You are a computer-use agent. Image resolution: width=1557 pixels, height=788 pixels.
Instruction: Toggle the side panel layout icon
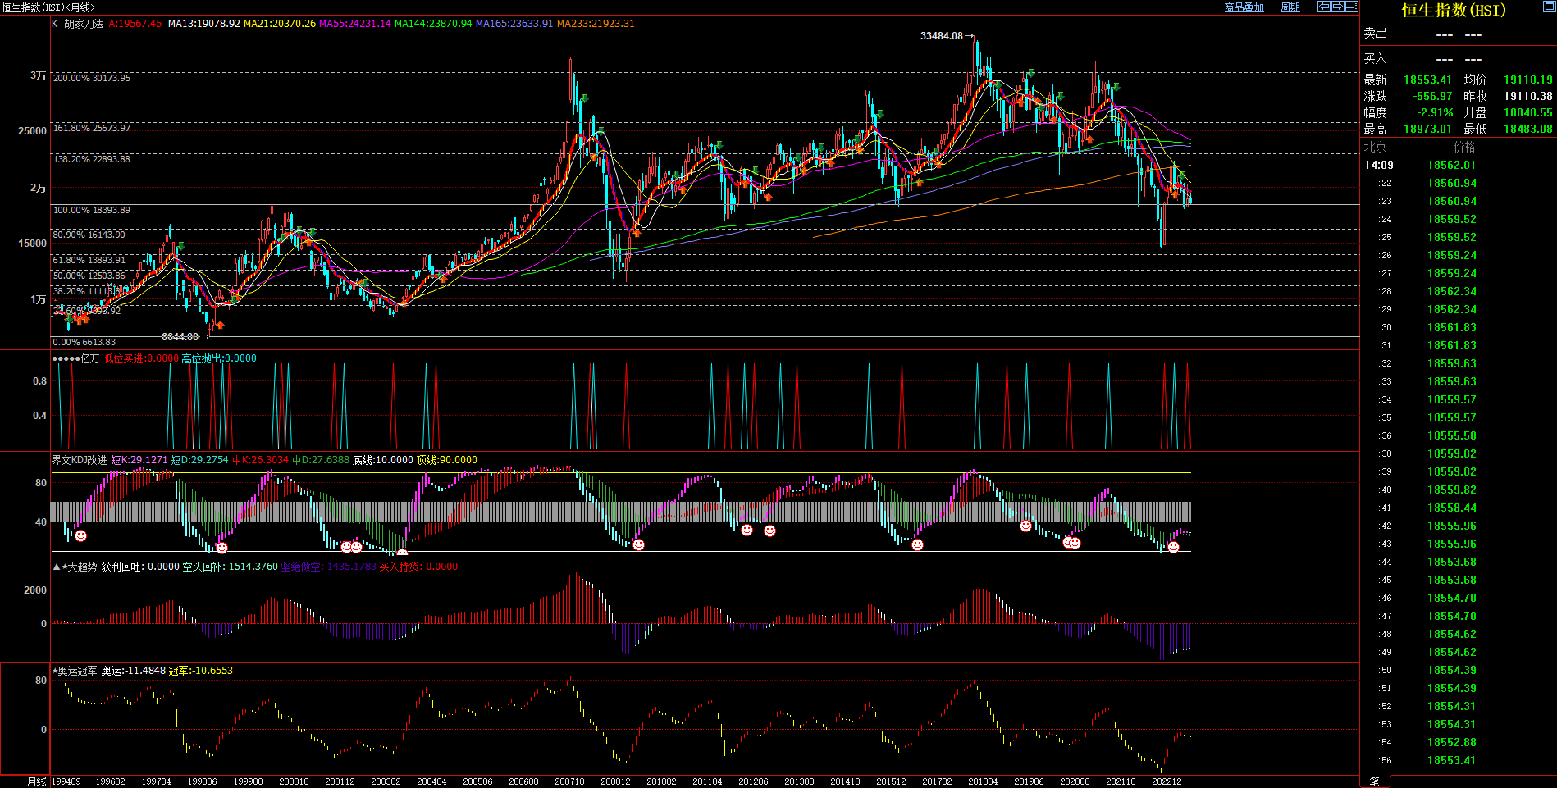point(1351,7)
